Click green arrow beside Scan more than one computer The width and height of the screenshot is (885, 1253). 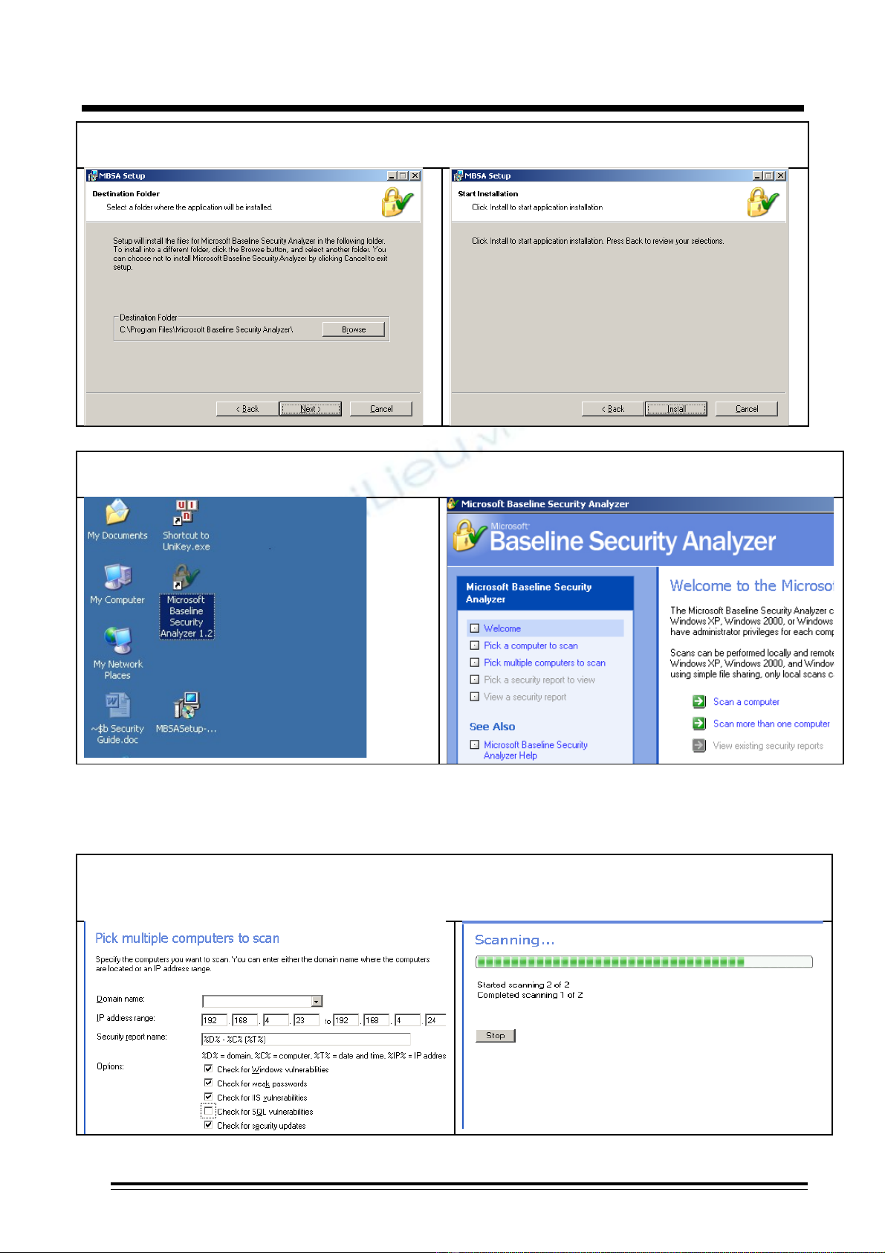coord(699,724)
